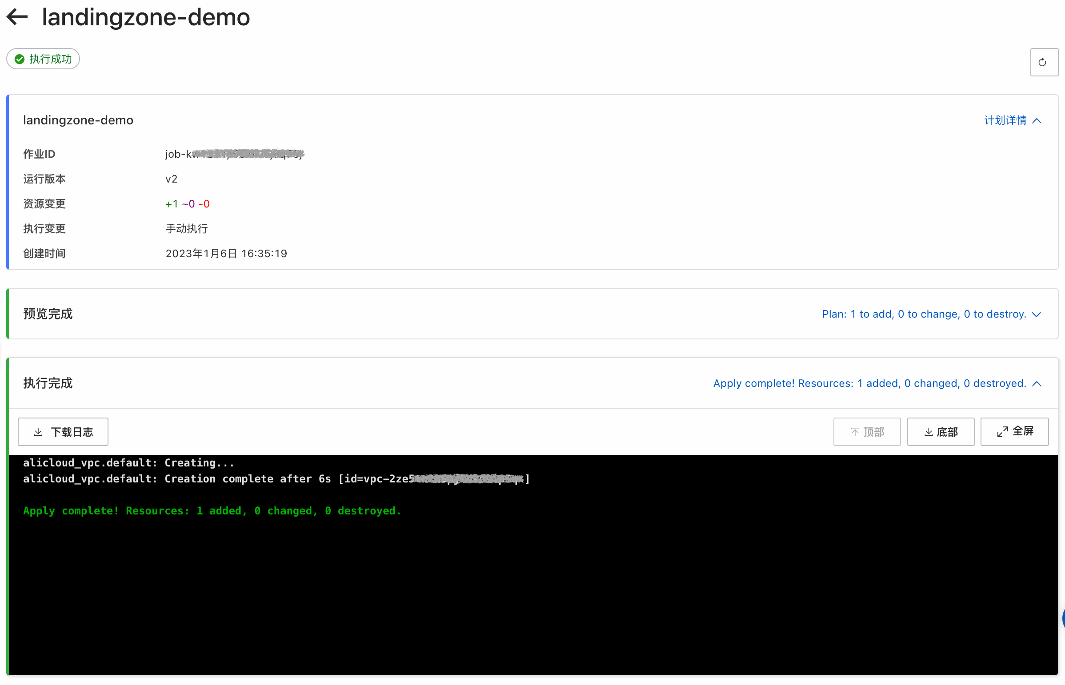Click the back arrow beside landingzone-demo title
Screen dimensions: 1065x685
(x=17, y=17)
